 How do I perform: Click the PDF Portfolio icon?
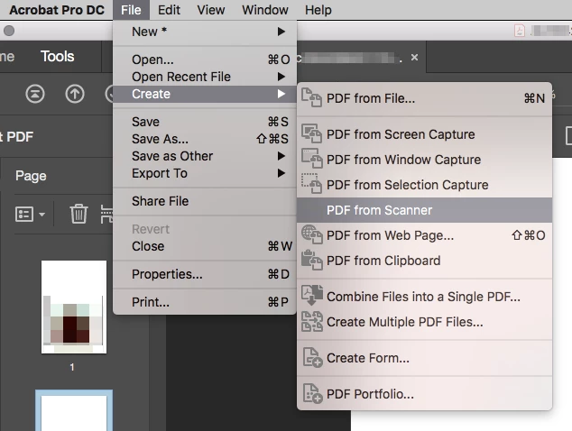(x=313, y=393)
